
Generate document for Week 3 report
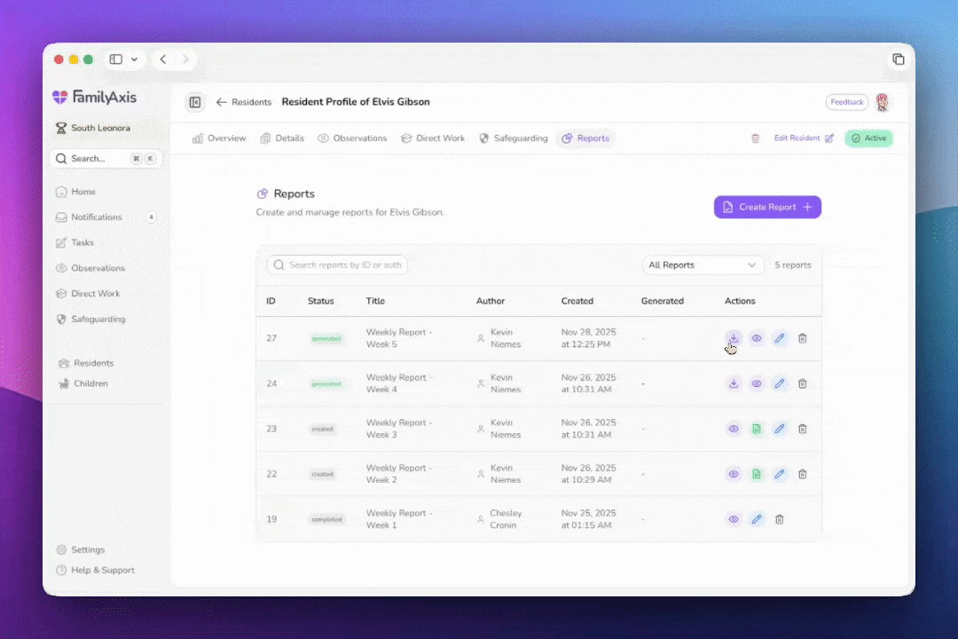[757, 429]
